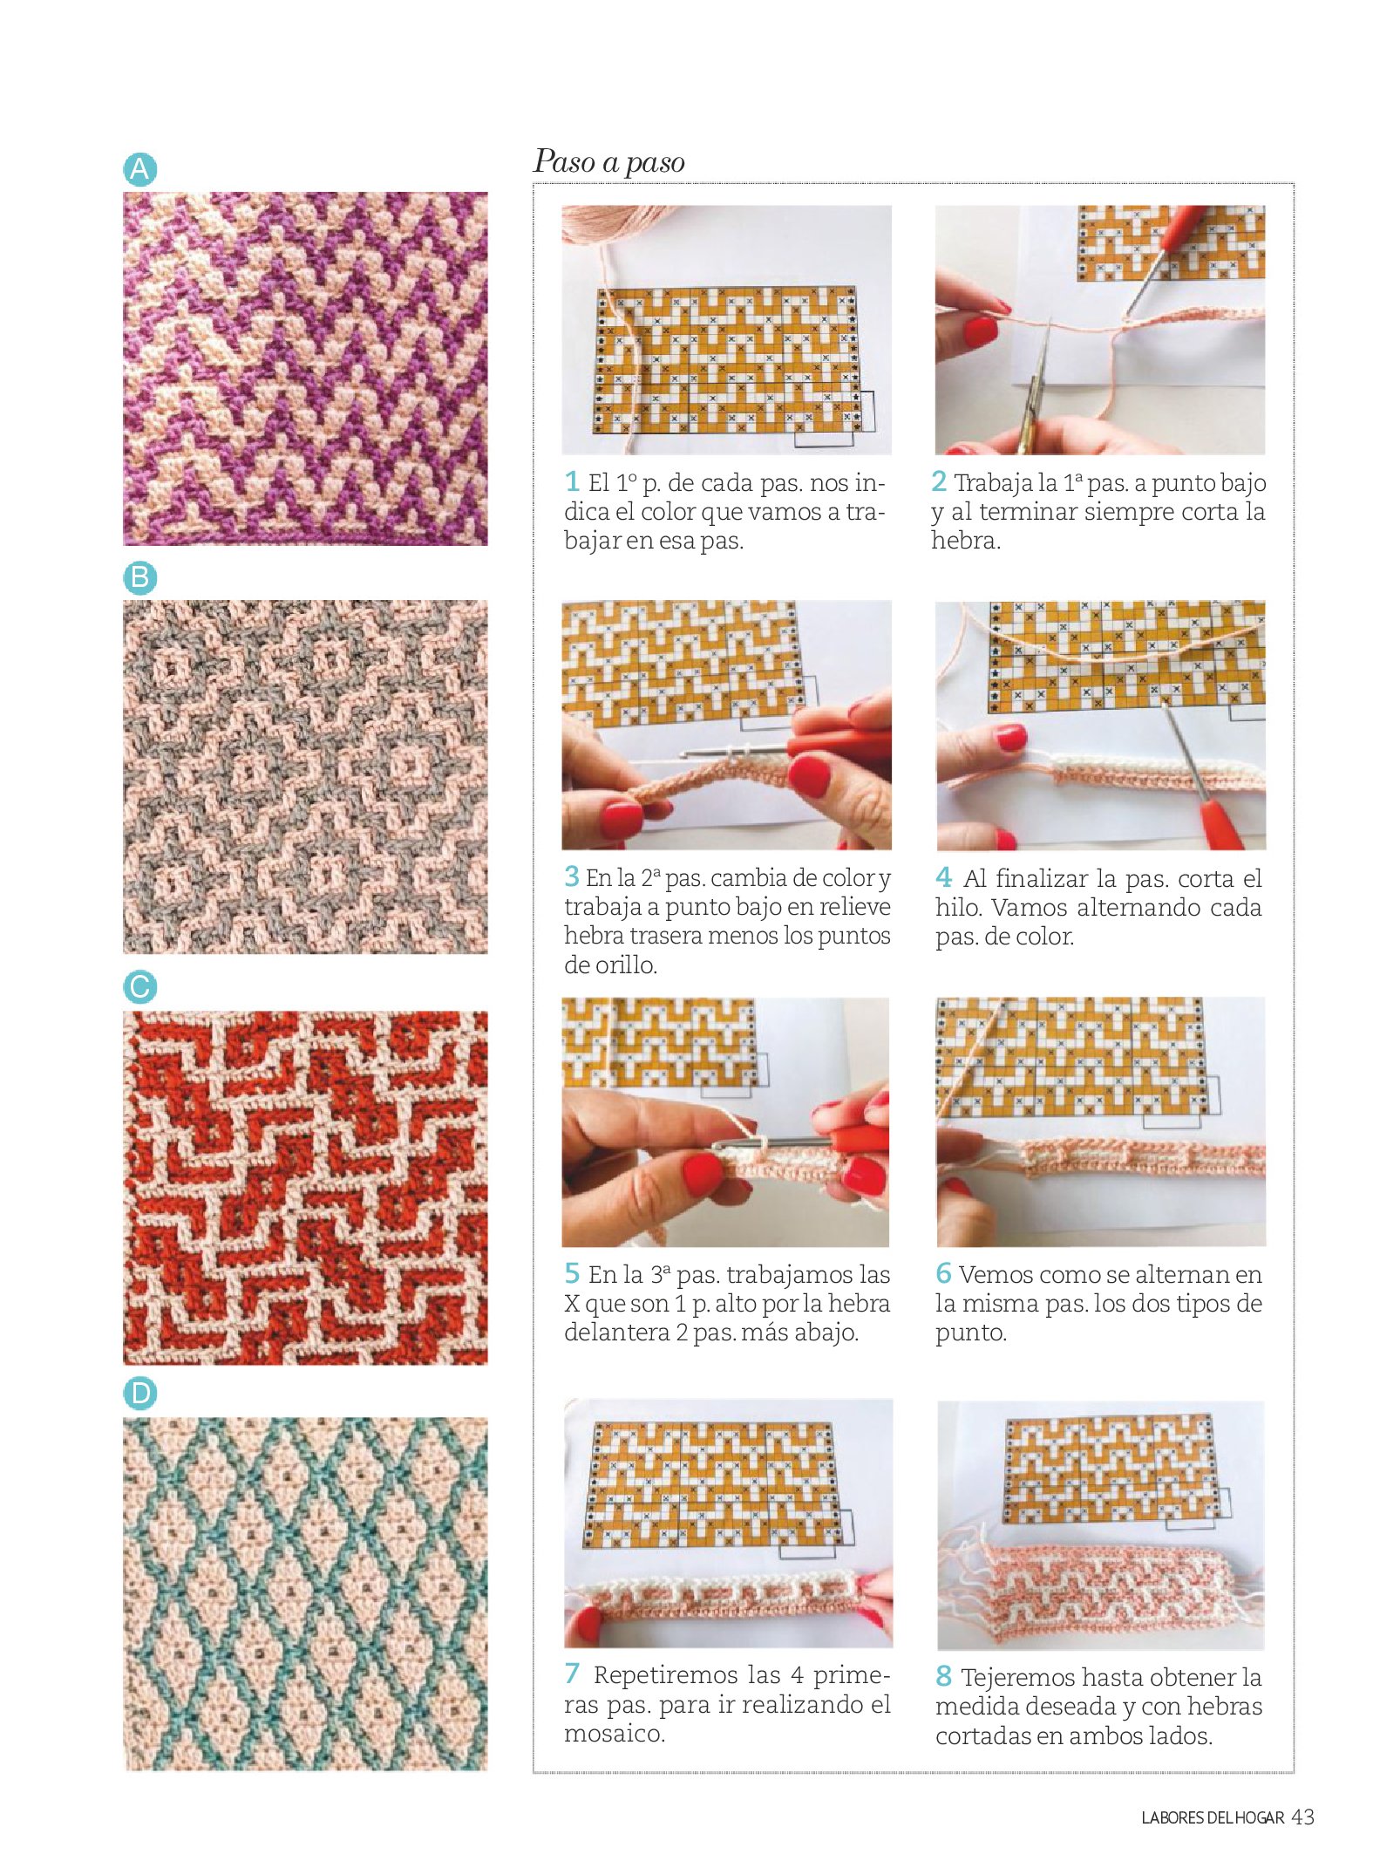Screen dimensions: 1373x1868
Task: Open step 5 photo of hands crocheting
Action: coord(725,1122)
